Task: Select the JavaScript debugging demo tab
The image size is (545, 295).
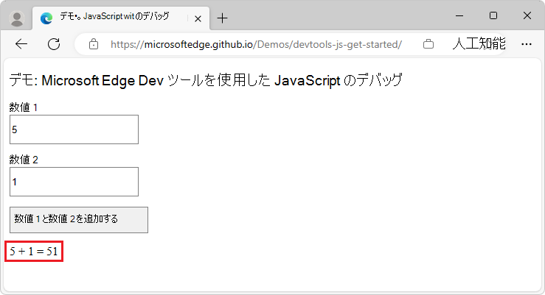Action: tap(121, 18)
